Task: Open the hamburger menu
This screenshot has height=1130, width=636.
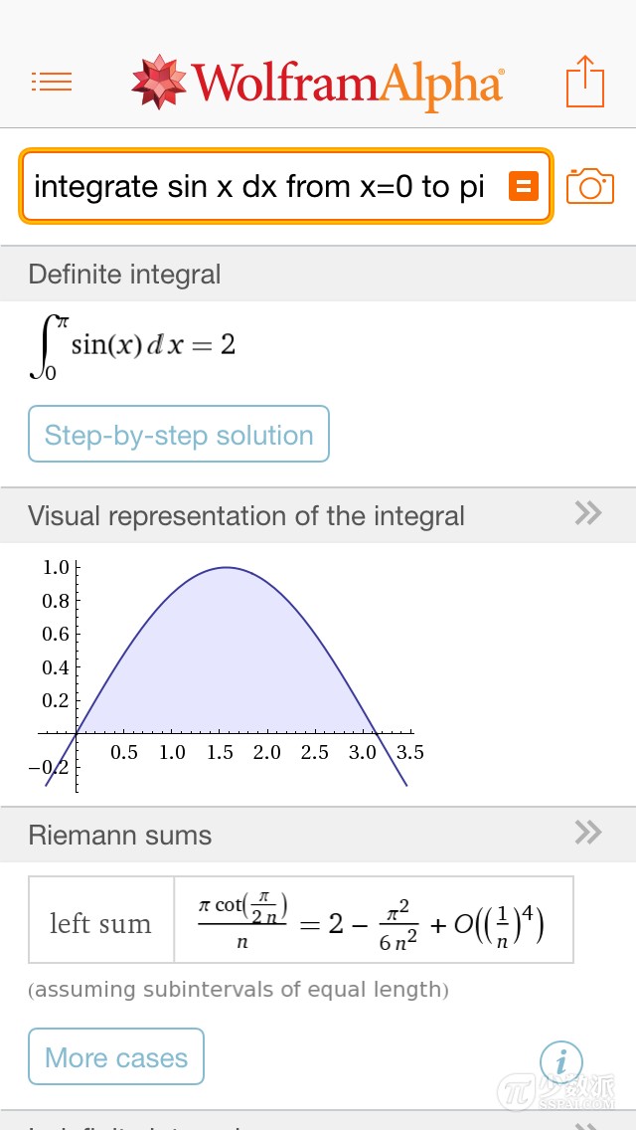Action: (x=52, y=82)
